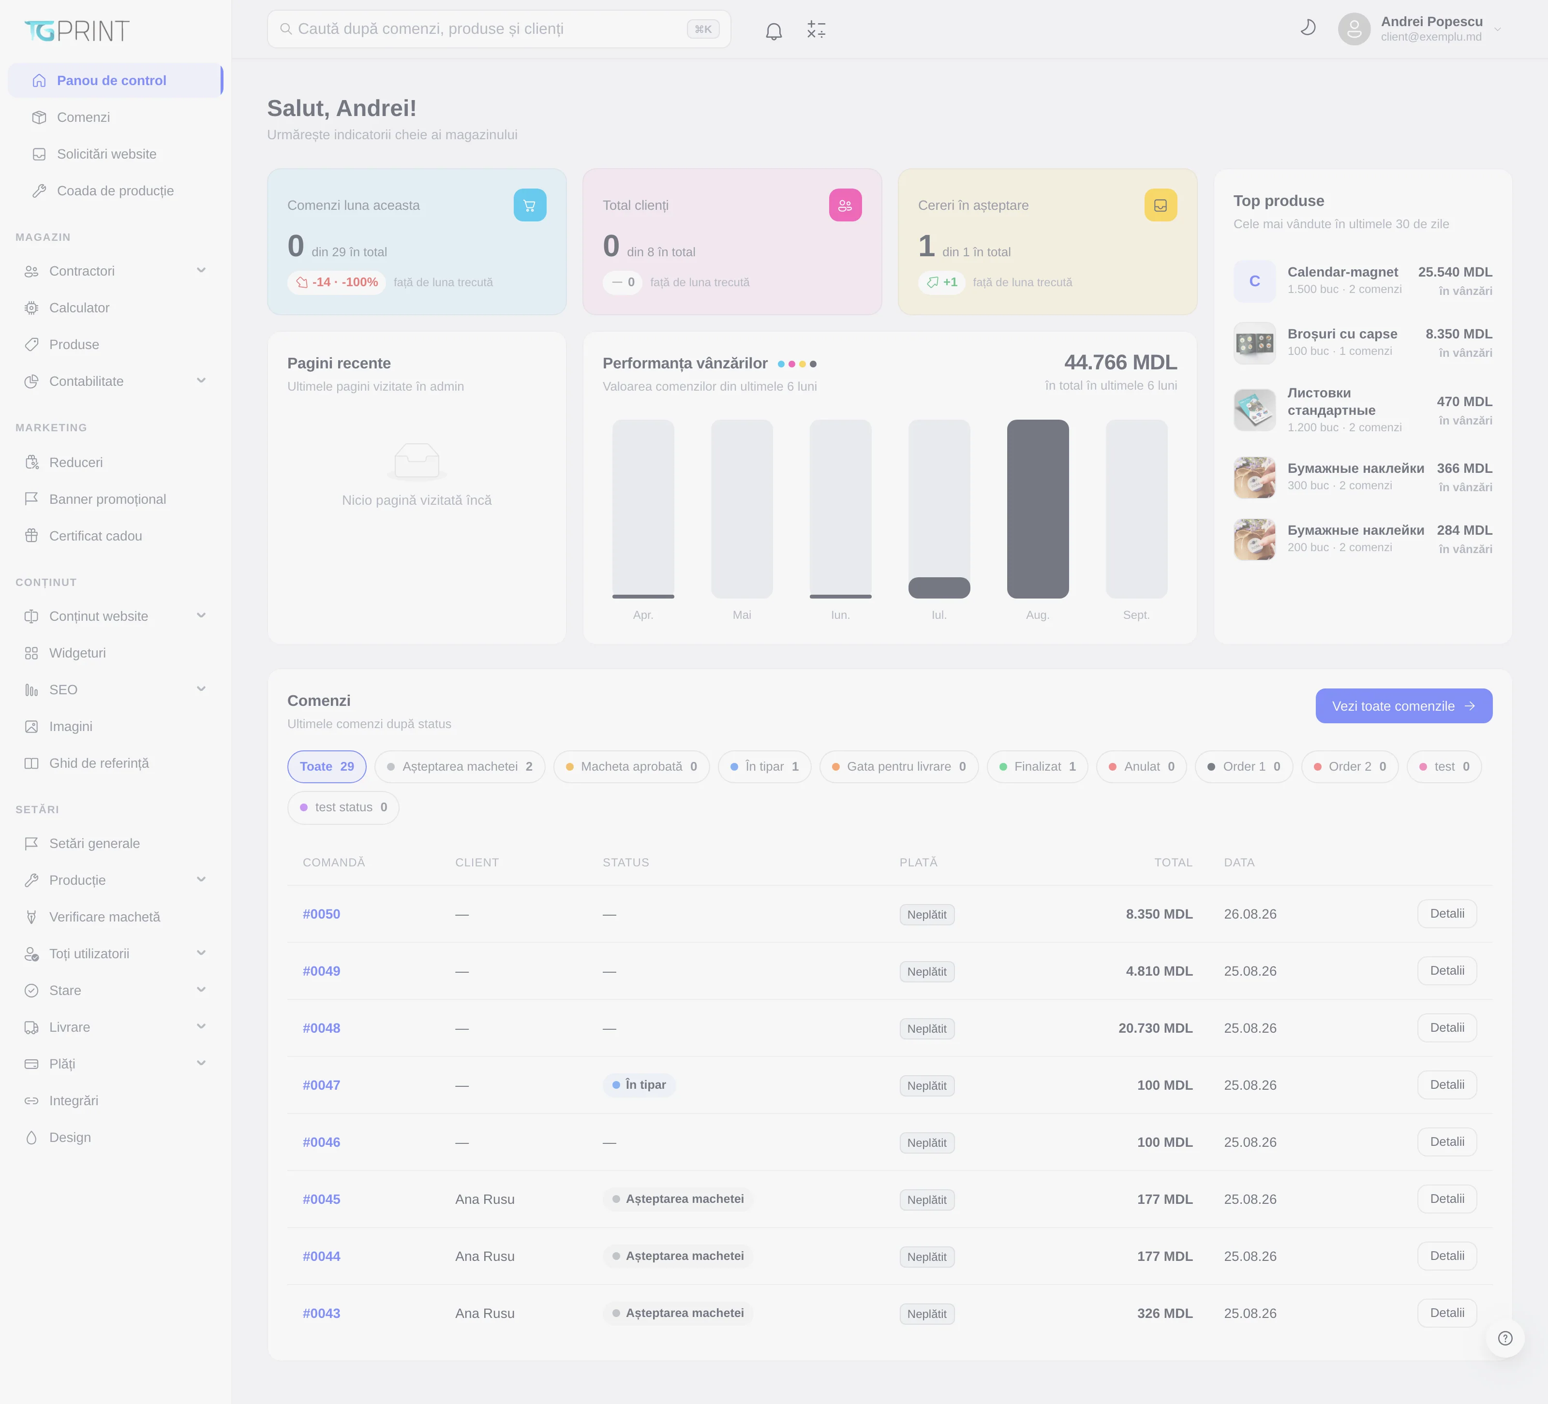Open Coada de producție sidebar item
The image size is (1548, 1404).
115,191
